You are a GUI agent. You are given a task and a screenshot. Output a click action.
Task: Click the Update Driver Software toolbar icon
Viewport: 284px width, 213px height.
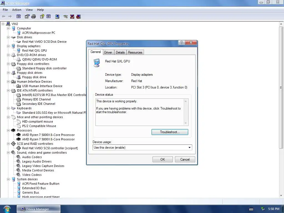[x=65, y=16]
